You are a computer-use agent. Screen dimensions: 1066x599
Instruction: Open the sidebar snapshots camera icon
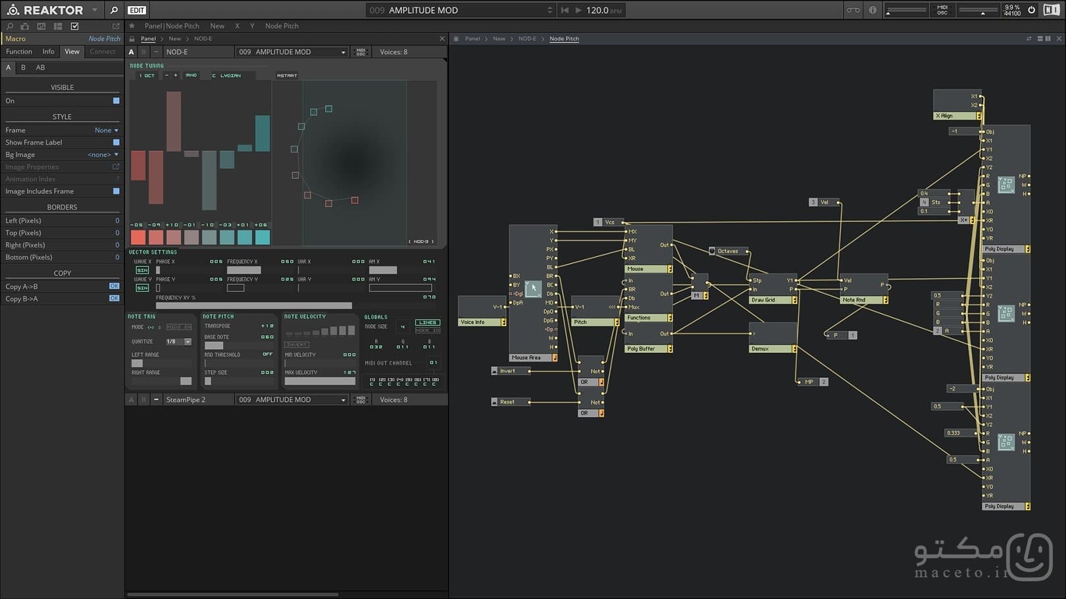[x=25, y=26]
